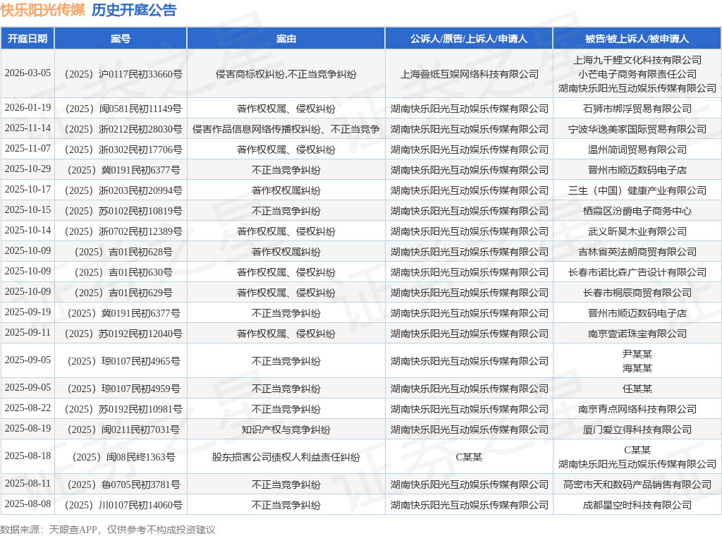Click defendant 小芒电子商务有限责任公司
Screen dimensions: 722x536
(x=637, y=74)
